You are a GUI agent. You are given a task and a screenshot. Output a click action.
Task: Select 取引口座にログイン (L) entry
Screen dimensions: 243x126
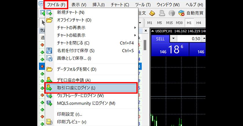[91, 88]
